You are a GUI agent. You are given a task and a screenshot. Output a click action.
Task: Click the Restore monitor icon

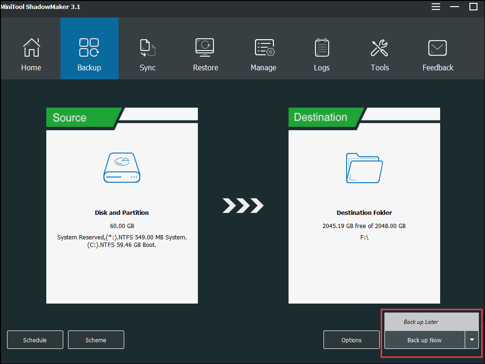pos(205,47)
